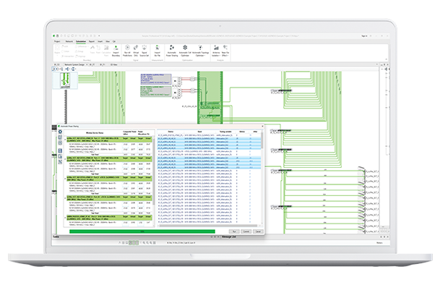Collapse third green wireless service group
This screenshot has width=440, height=285.
[x=65, y=179]
